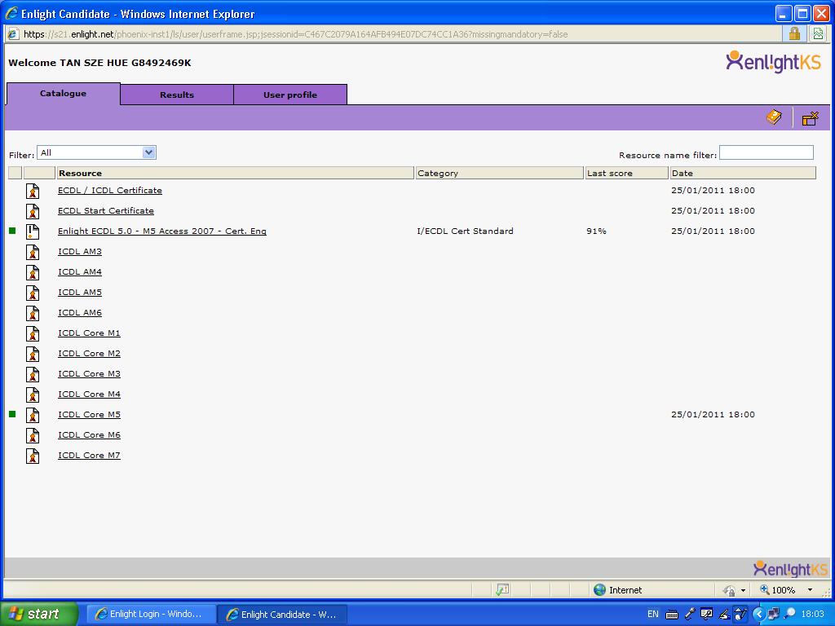This screenshot has width=835, height=626.
Task: Open the Windows Start menu
Action: (x=38, y=614)
